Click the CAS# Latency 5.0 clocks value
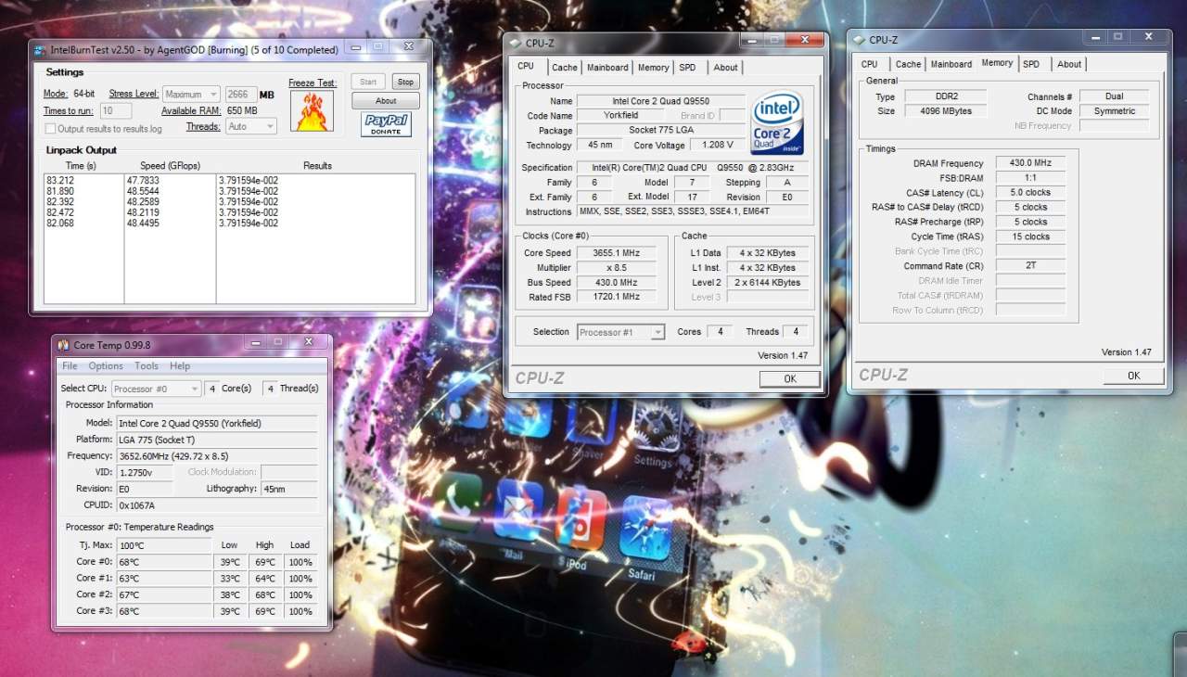The width and height of the screenshot is (1187, 677). [x=1030, y=193]
